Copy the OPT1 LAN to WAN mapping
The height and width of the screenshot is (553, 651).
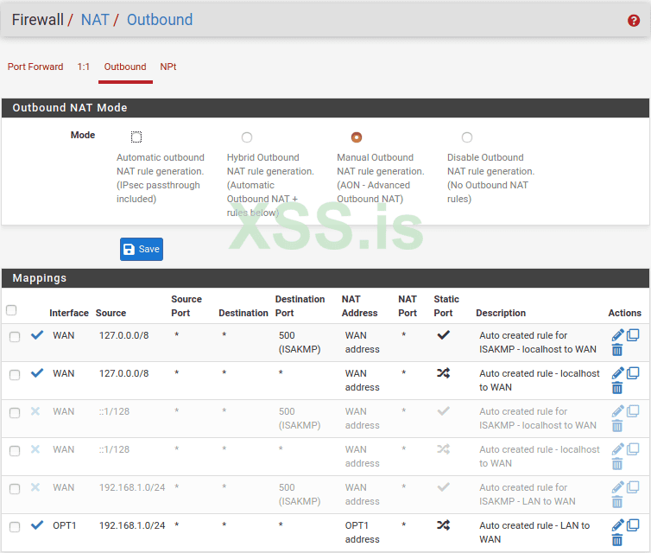pyautogui.click(x=633, y=525)
